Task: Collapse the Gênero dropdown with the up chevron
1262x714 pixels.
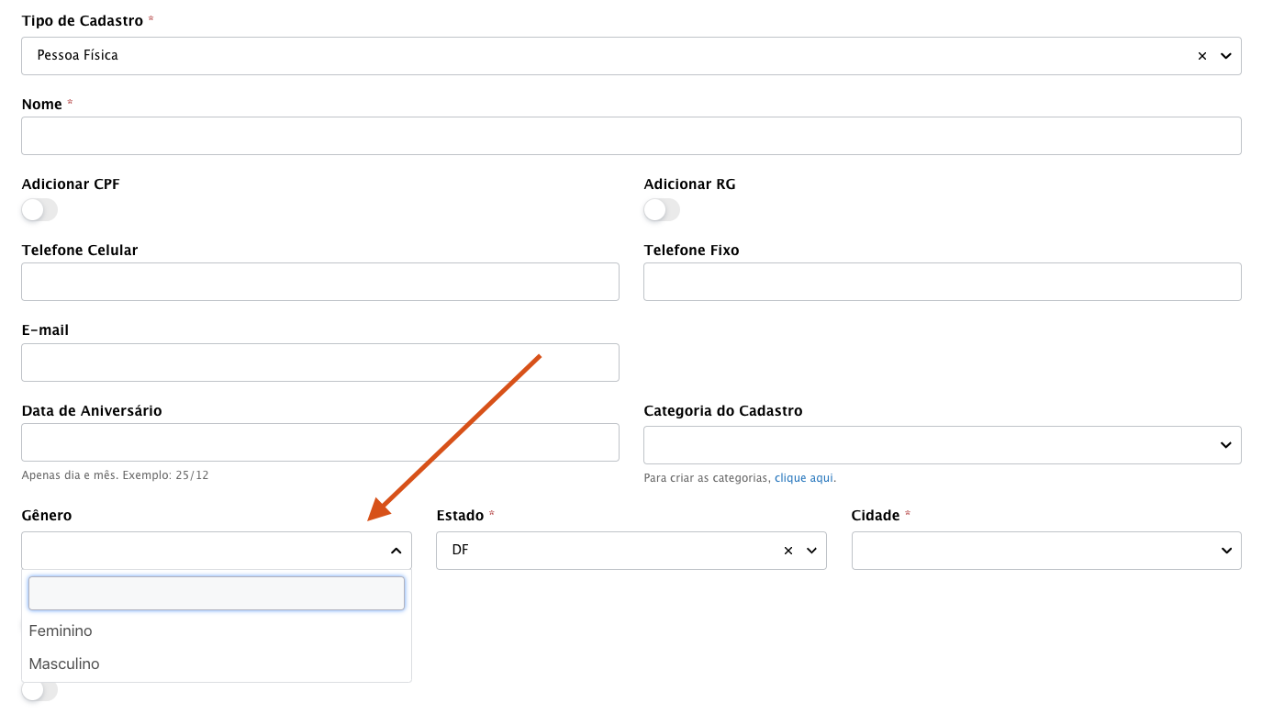Action: 396,551
